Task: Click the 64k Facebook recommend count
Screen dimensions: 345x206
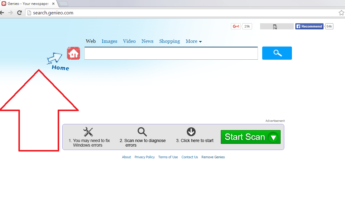Action: tap(329, 26)
